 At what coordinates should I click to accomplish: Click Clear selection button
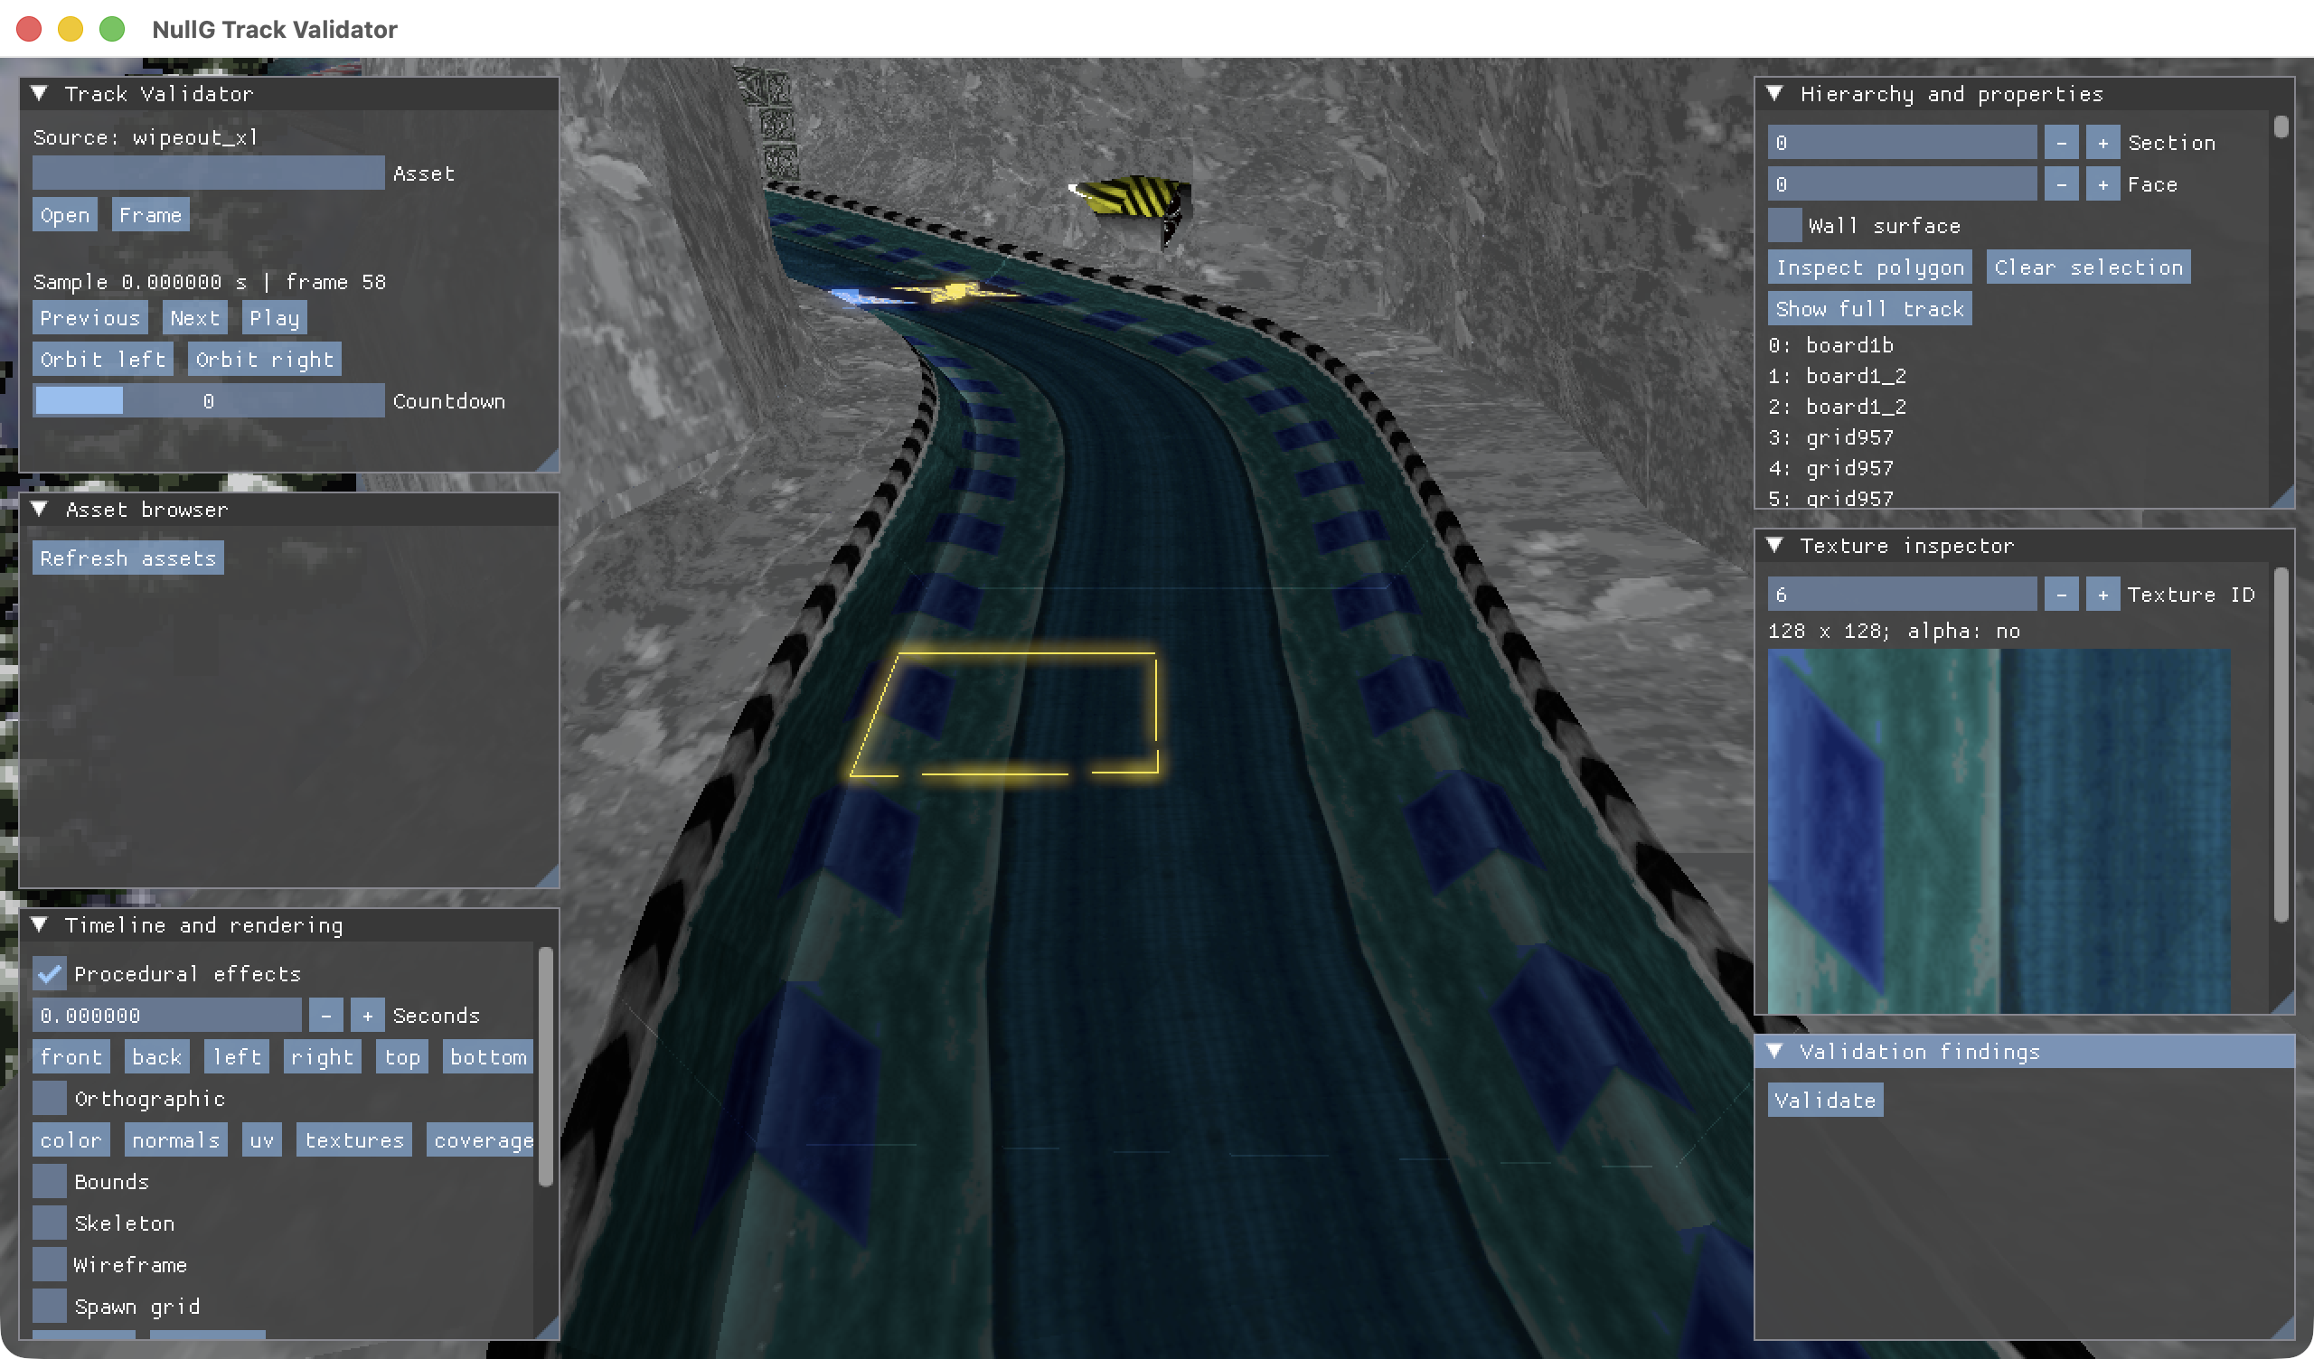coord(2088,267)
